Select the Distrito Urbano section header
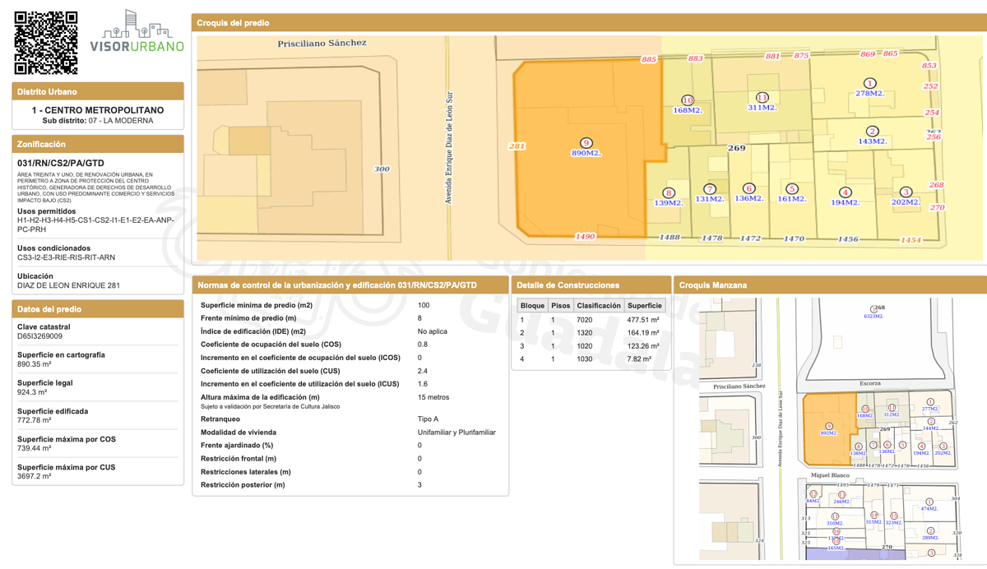Viewport: 987px width, 569px height. [x=98, y=92]
